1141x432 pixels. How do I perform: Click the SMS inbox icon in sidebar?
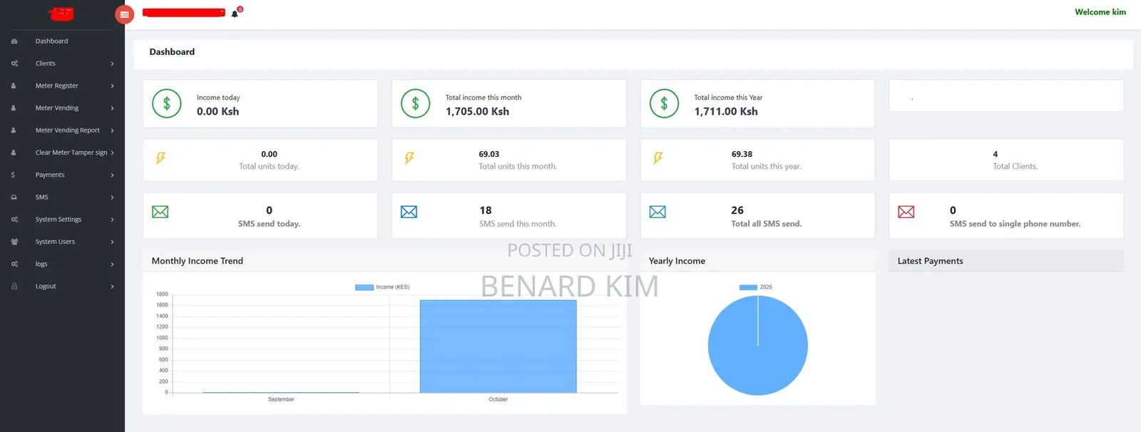coord(14,197)
